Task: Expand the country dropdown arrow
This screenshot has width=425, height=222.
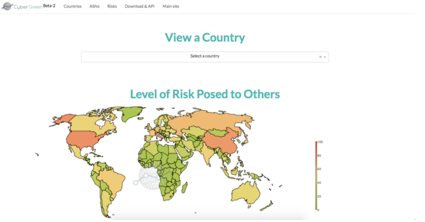Action: (x=325, y=57)
